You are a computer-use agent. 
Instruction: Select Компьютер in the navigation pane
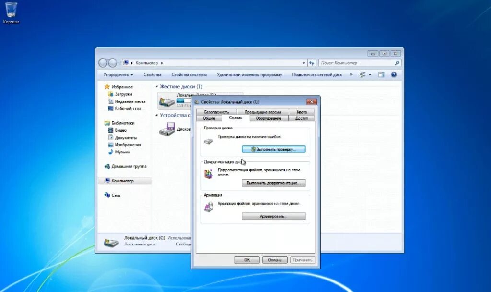125,181
